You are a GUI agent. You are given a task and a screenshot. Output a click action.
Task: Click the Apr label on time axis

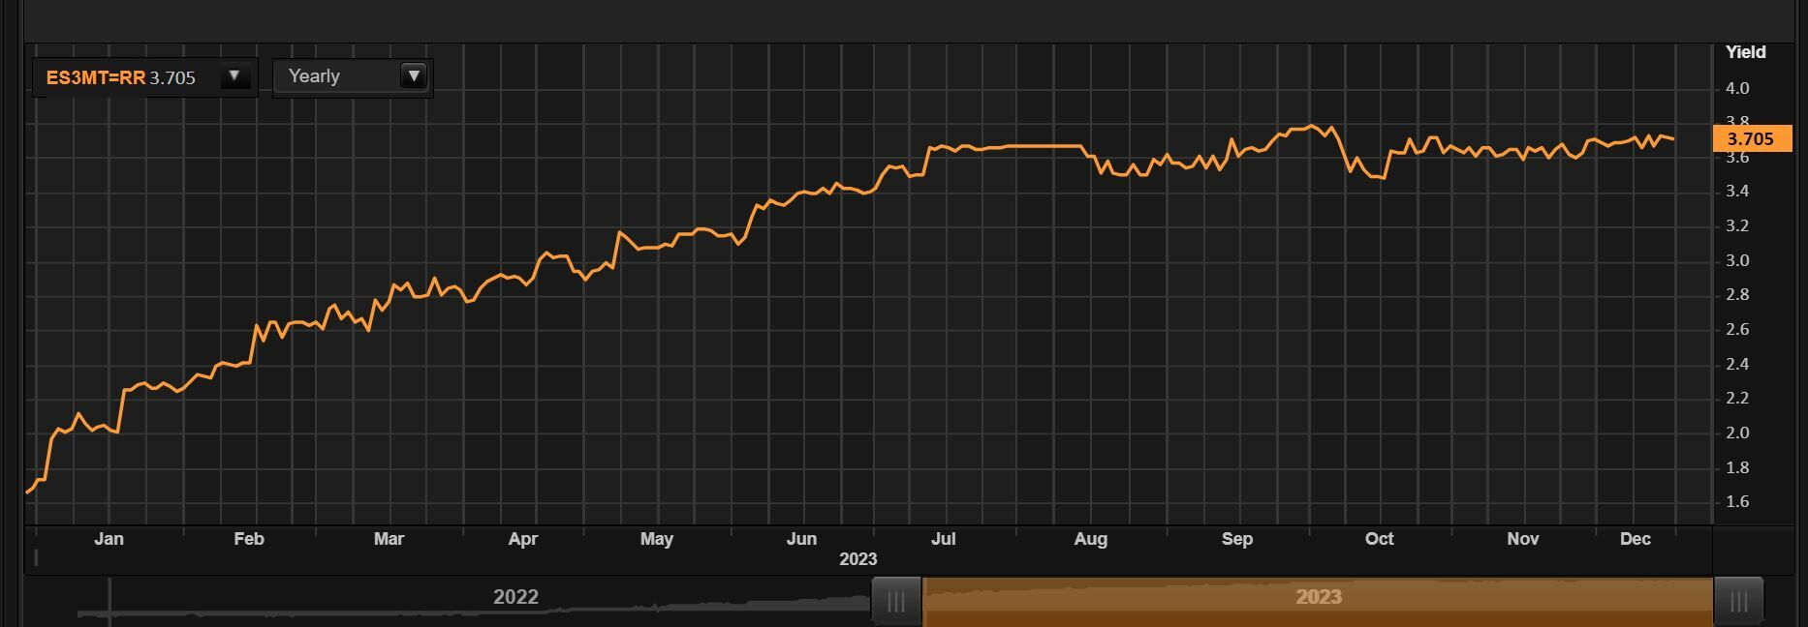pos(523,539)
